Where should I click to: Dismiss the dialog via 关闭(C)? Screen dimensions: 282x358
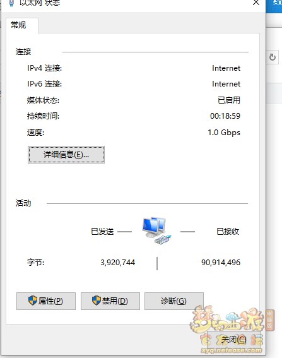pyautogui.click(x=234, y=340)
